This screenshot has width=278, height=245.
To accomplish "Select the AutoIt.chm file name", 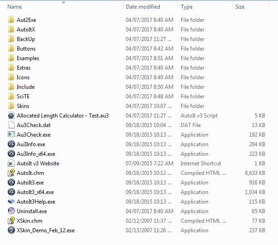I will click(30, 173).
